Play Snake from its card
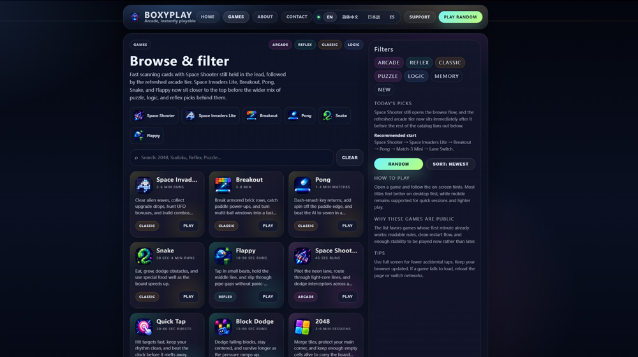Image resolution: width=638 pixels, height=357 pixels. (188, 297)
